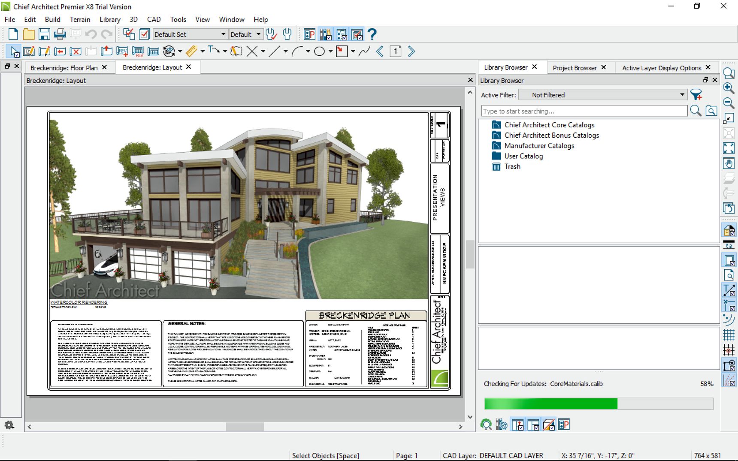The image size is (738, 461).
Task: Click the green update progress bar
Action: pos(599,404)
